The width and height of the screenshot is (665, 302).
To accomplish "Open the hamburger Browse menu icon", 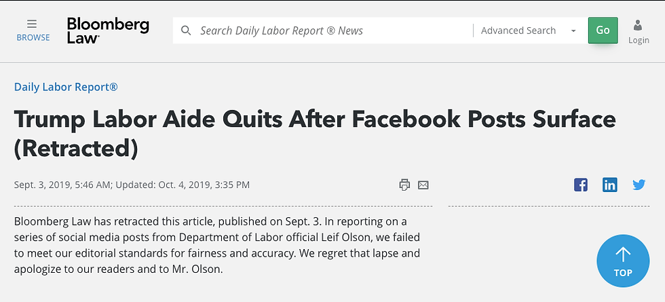I will point(32,24).
